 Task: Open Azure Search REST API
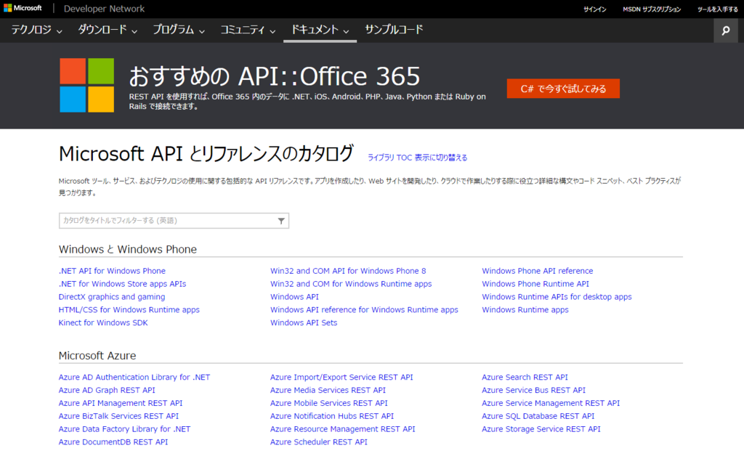[x=525, y=377]
